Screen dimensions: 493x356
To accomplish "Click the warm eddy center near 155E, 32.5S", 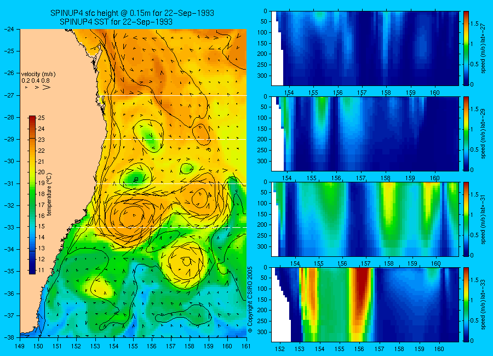I will [x=133, y=216].
